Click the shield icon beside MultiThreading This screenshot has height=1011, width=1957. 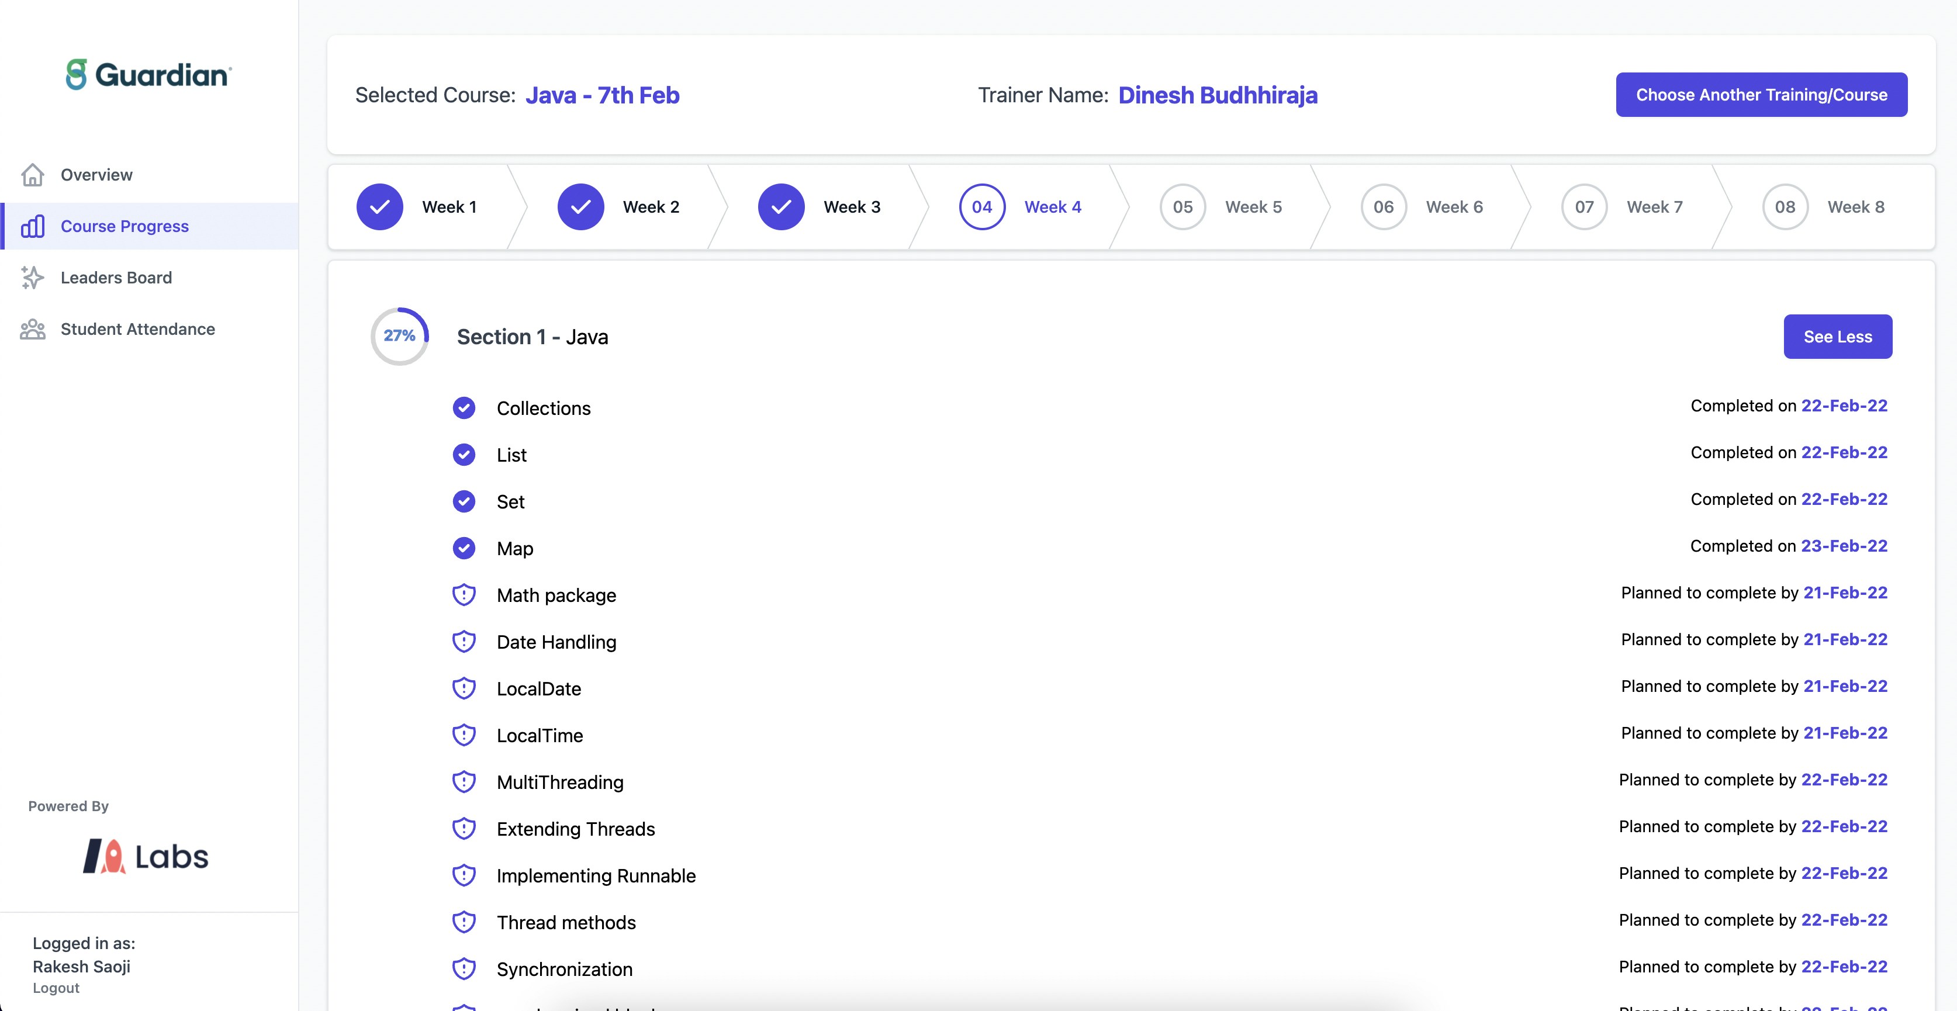[464, 781]
